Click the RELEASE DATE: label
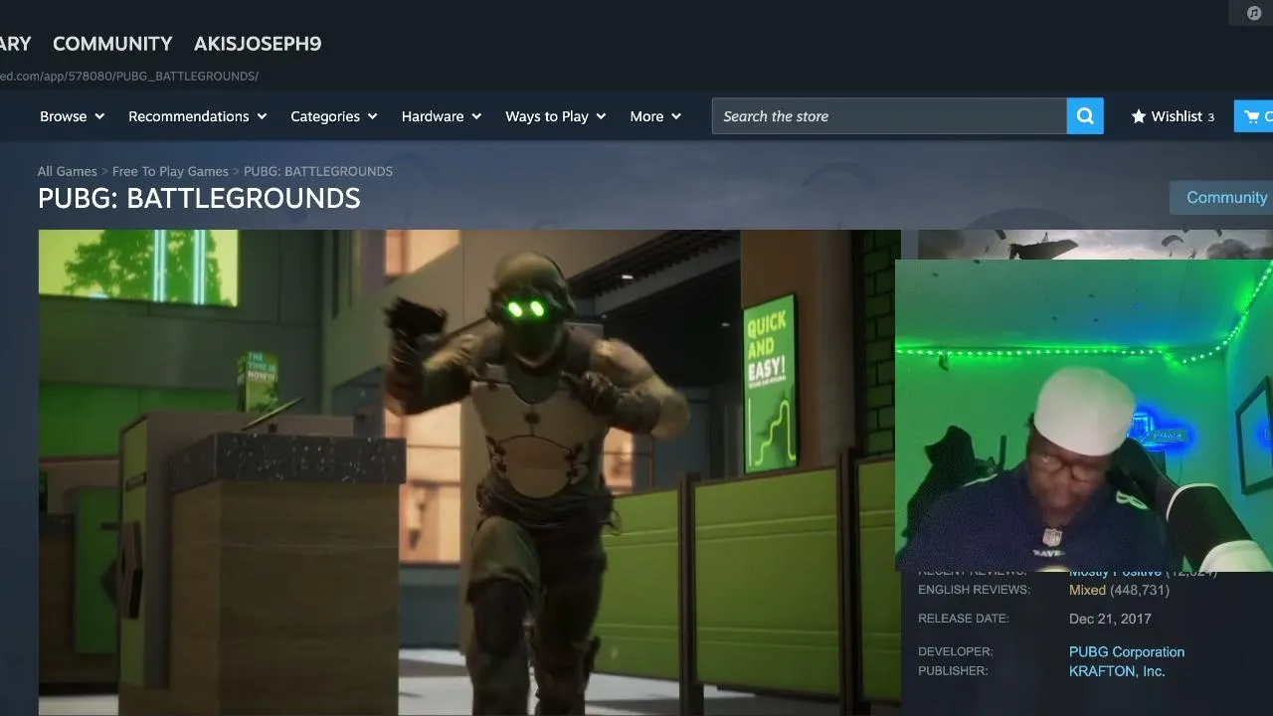Image resolution: width=1273 pixels, height=716 pixels. (x=963, y=619)
